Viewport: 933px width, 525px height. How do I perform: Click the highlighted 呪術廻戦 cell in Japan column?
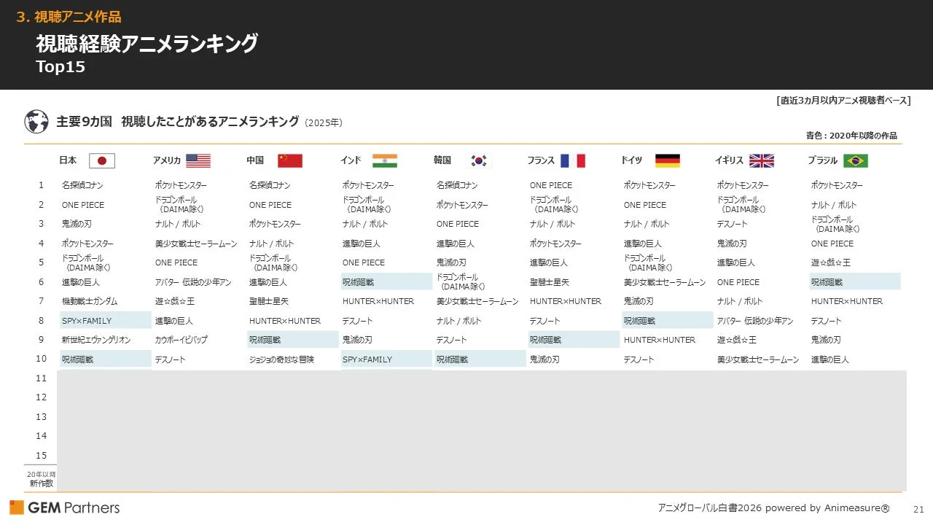click(104, 358)
